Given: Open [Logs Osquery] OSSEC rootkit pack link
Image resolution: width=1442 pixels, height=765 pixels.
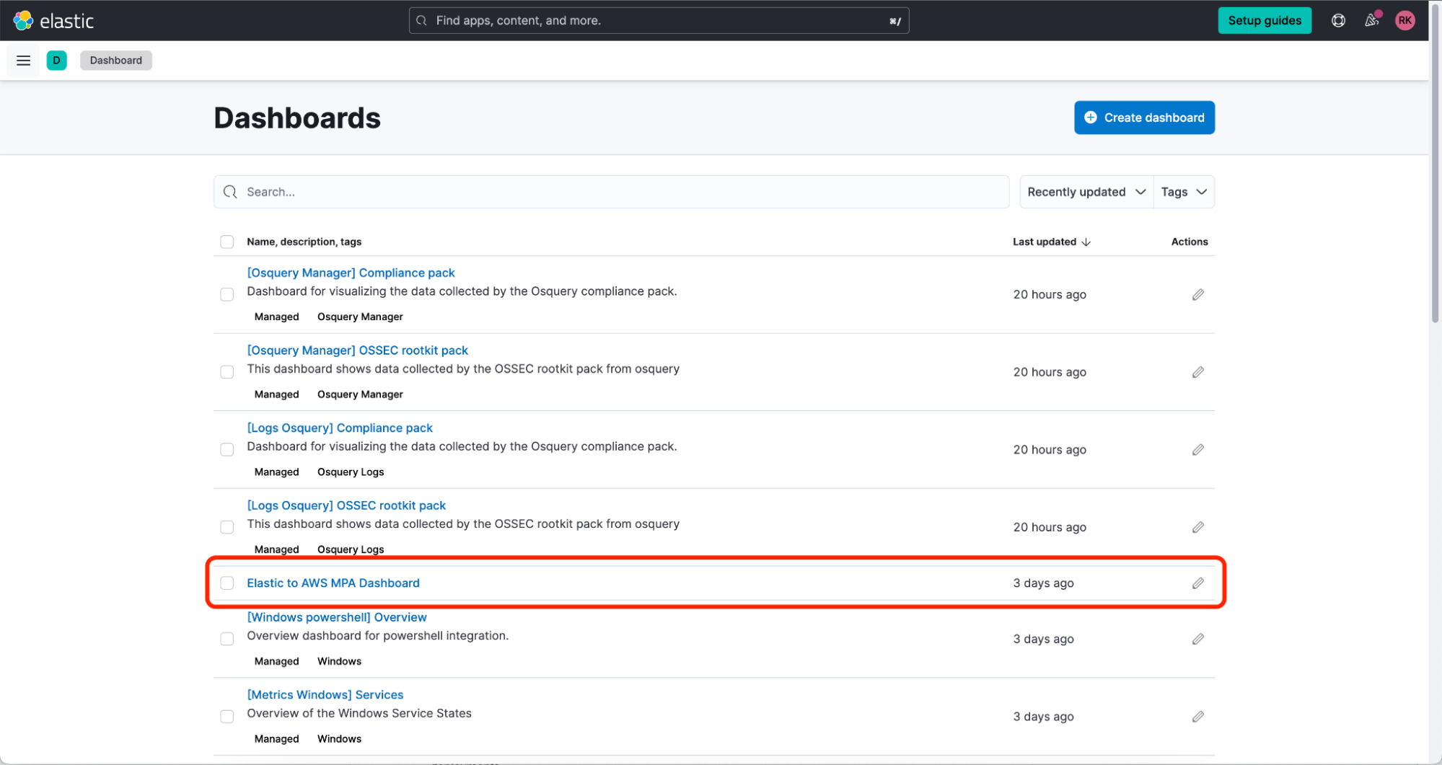Looking at the screenshot, I should (x=346, y=505).
